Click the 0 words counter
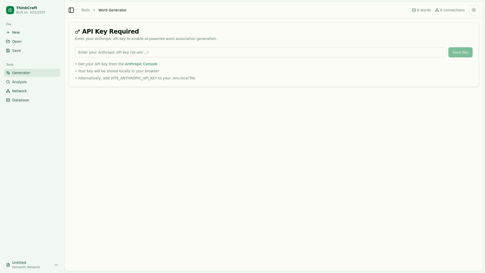This screenshot has width=485, height=273. [x=421, y=10]
